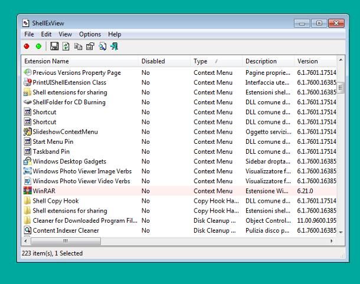Click the 11.00.9600.195 version cell
Viewport: 360px width, 284px height.
[316, 220]
